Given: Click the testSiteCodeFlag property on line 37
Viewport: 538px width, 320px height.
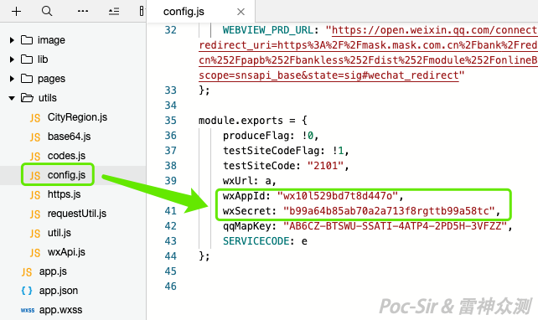Looking at the screenshot, I should [271, 151].
